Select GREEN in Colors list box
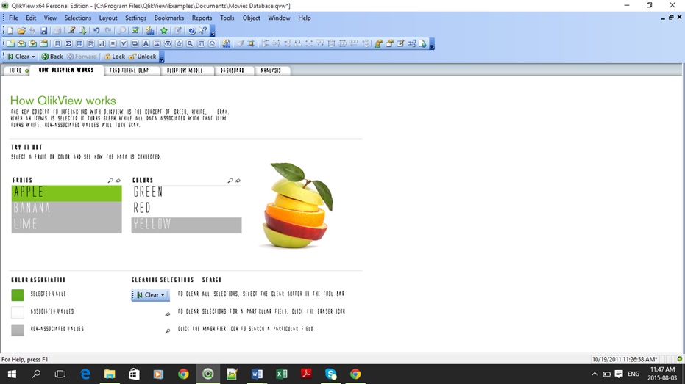 pos(187,192)
